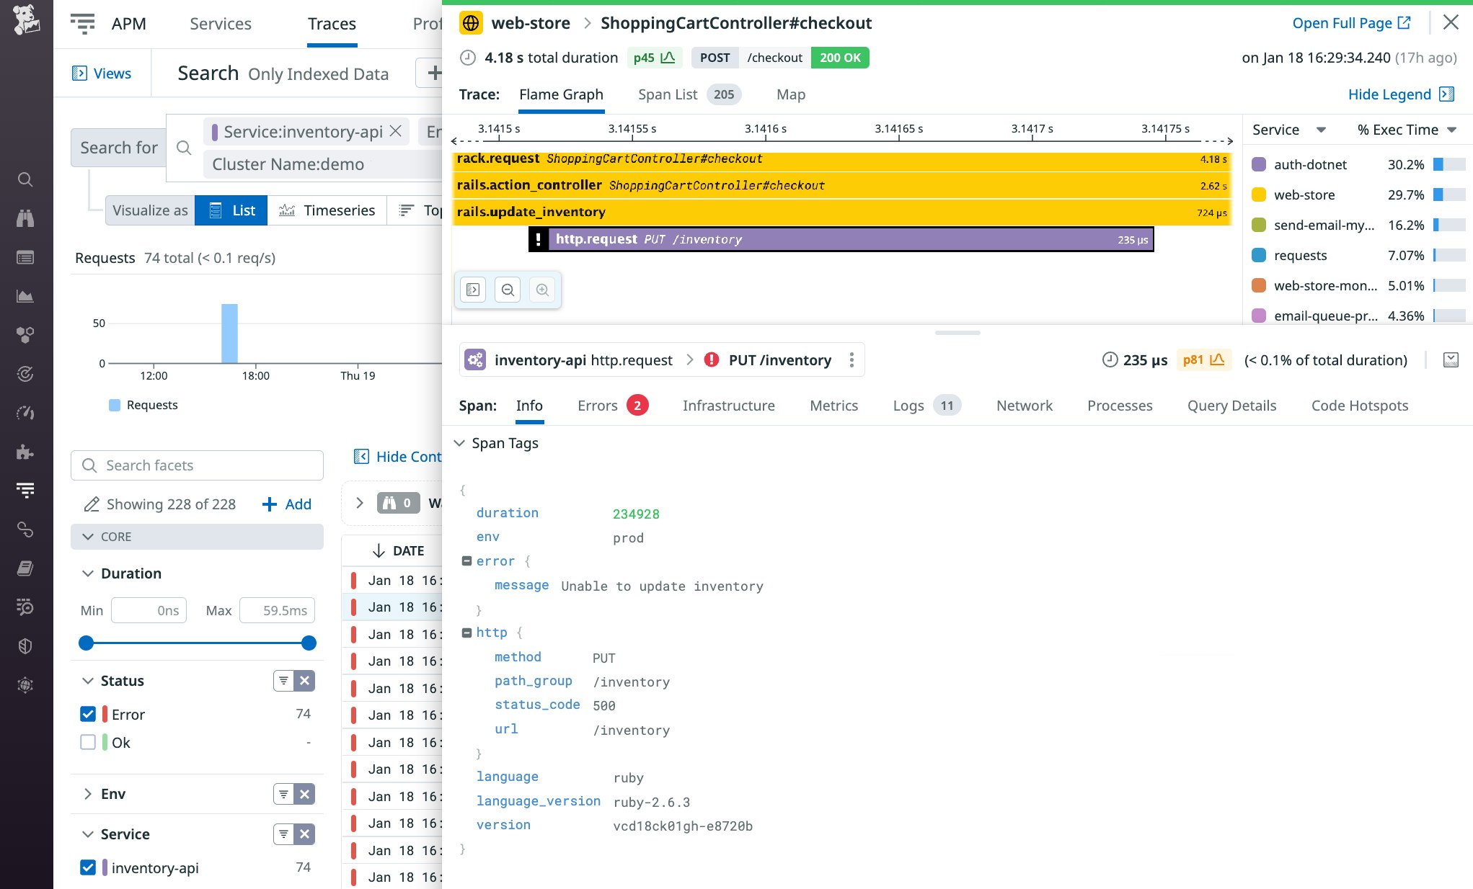Click the p45 latency percentile badge
Viewport: 1473px width, 889px height.
[653, 58]
